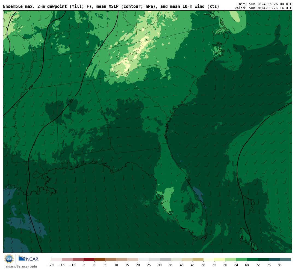Click the dark red swatch between -5 and 0
The width and height of the screenshot is (295, 270).
(x=89, y=259)
